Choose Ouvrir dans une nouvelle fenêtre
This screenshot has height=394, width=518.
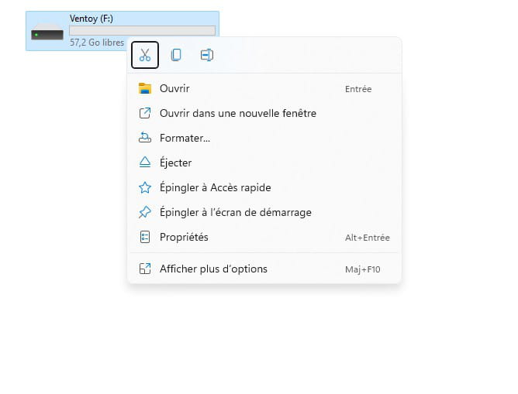[237, 113]
